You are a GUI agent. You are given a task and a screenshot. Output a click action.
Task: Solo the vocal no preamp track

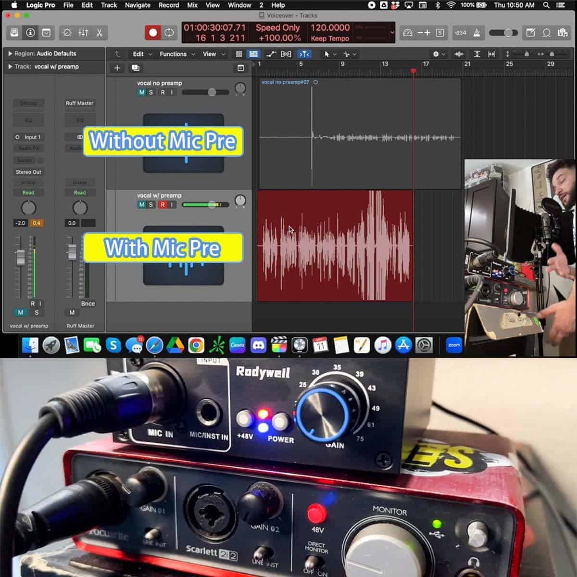[x=151, y=92]
